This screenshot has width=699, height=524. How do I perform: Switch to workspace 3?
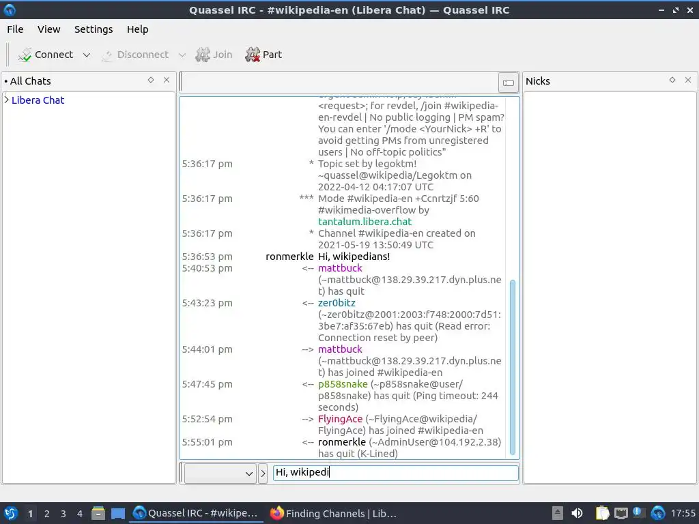[63, 514]
